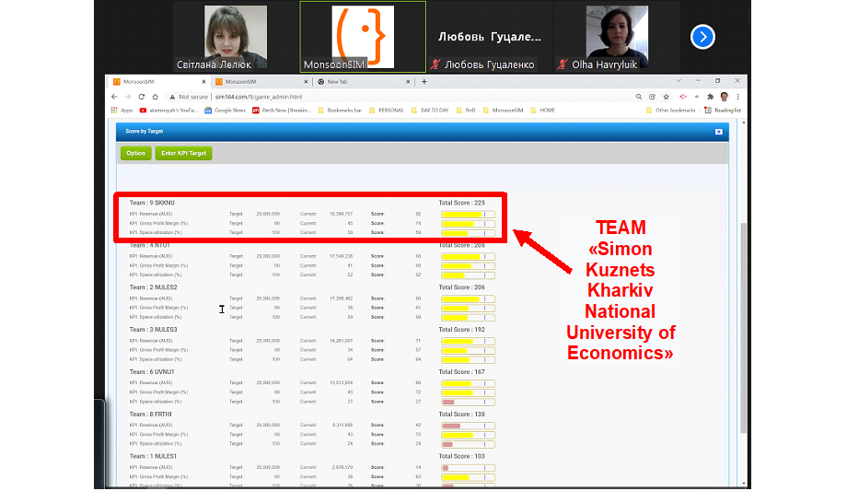847x491 pixels.
Task: Click muted mic icon for Любовь Гуцаленко
Action: 435,64
